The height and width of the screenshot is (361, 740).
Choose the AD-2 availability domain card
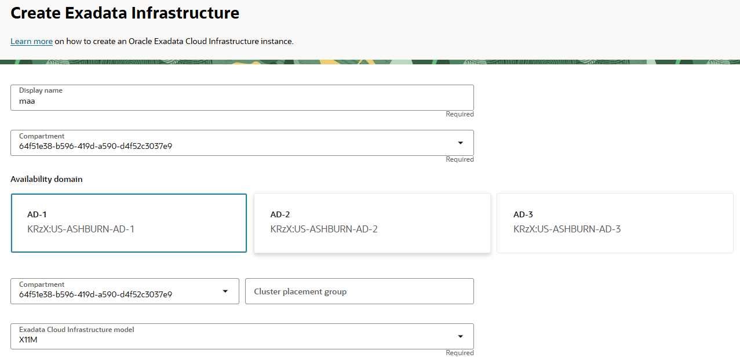pos(372,223)
